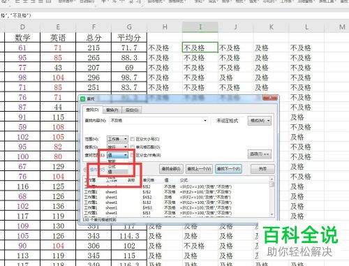Select the cell containing 343
This screenshot has width=349, height=266.
tap(94, 236)
